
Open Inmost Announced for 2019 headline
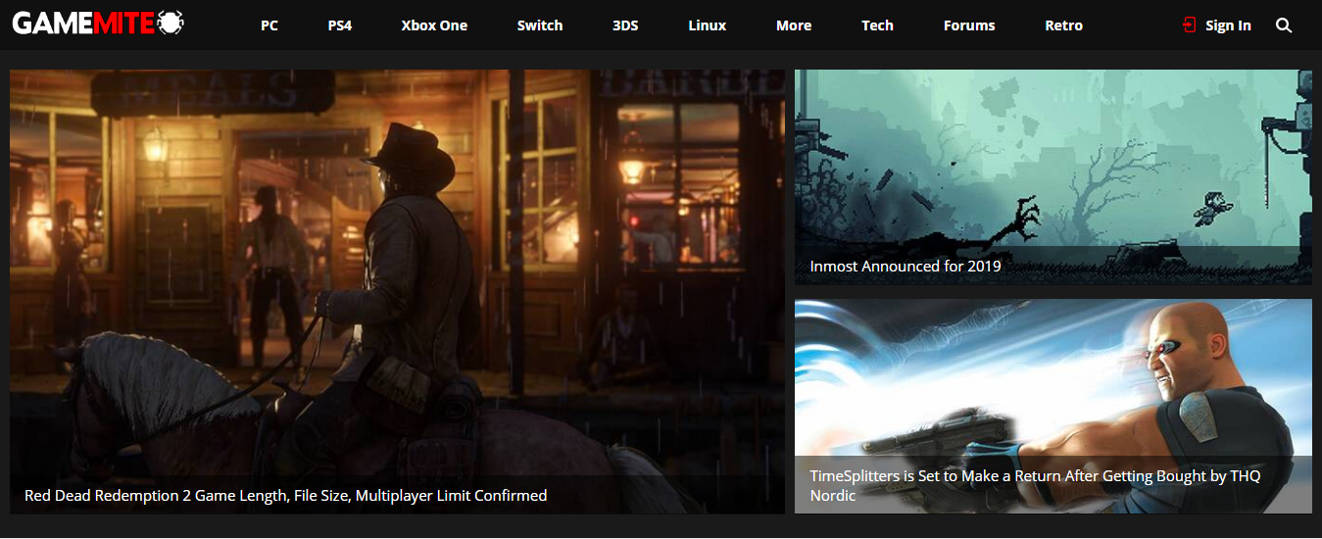906,266
